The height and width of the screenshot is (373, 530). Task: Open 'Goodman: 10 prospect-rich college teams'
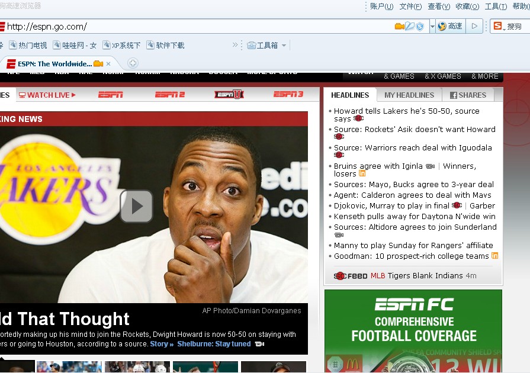[412, 256]
